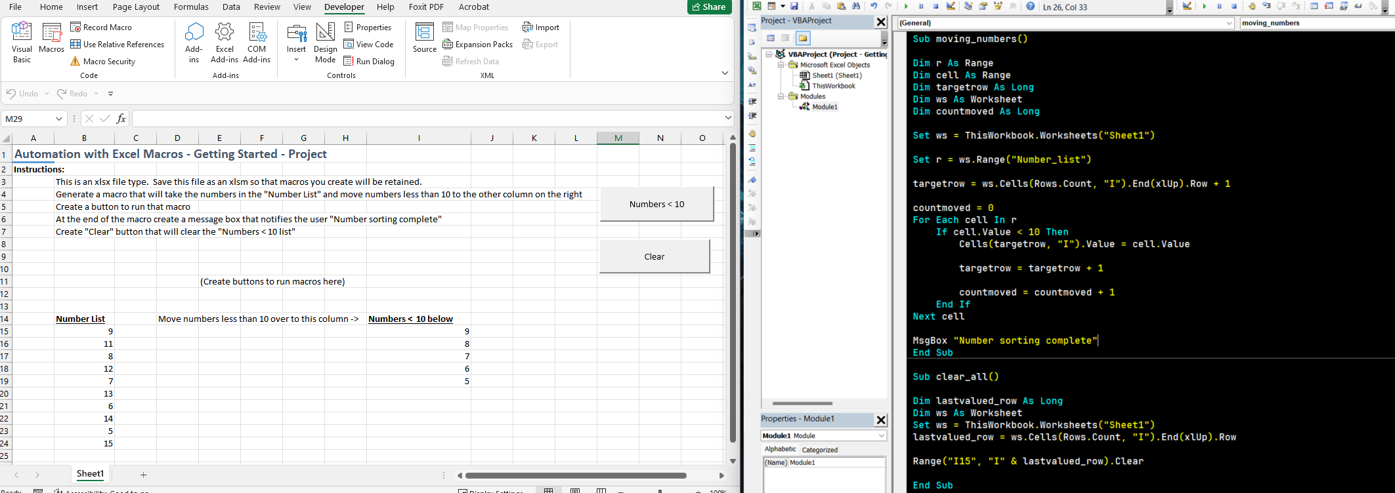Switch to Page Break Preview in status bar
The height and width of the screenshot is (493, 1395).
click(x=601, y=490)
